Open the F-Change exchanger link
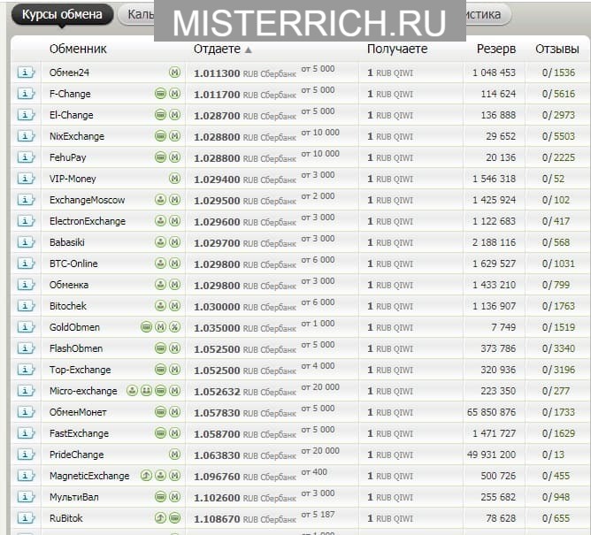The image size is (591, 535). click(70, 94)
